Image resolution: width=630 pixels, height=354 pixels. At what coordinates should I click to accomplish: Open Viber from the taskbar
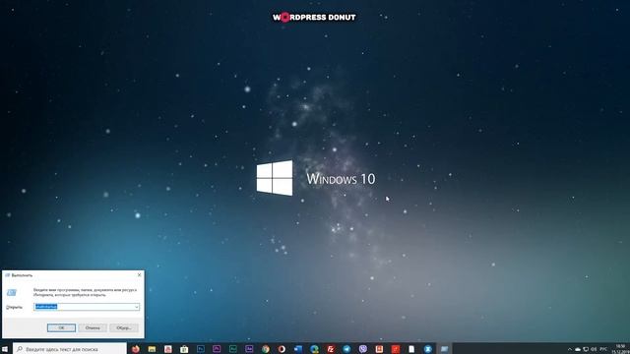point(363,349)
